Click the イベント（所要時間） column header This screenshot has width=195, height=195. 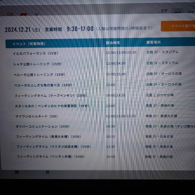coord(29,44)
